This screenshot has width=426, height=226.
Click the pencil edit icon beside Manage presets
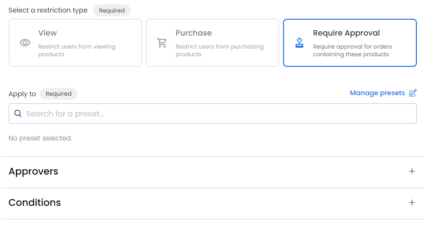[x=413, y=93]
